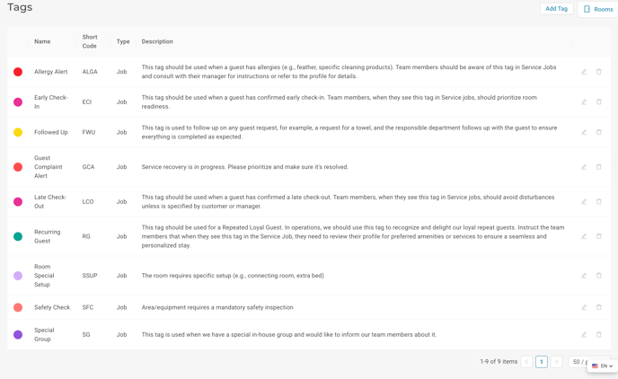This screenshot has width=618, height=379.
Task: Delete the Late Check-Out tag
Action: 598,202
